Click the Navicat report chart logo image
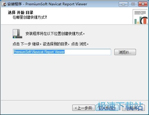 pyautogui.click(x=140, y=17)
